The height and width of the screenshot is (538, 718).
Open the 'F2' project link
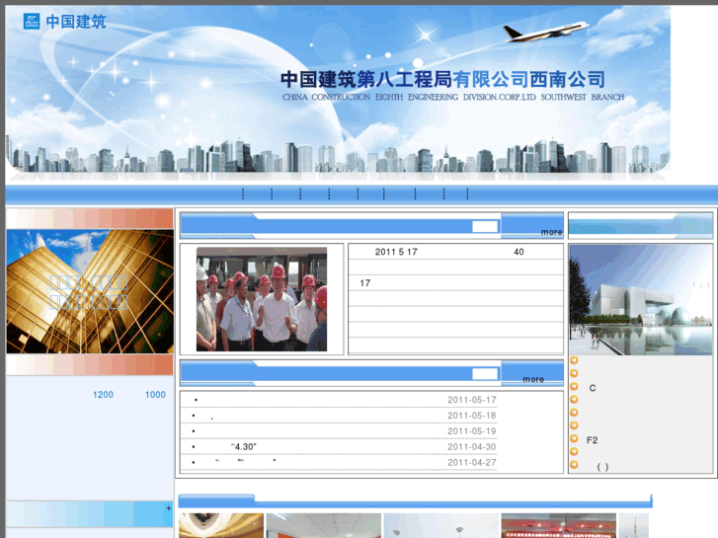[592, 440]
